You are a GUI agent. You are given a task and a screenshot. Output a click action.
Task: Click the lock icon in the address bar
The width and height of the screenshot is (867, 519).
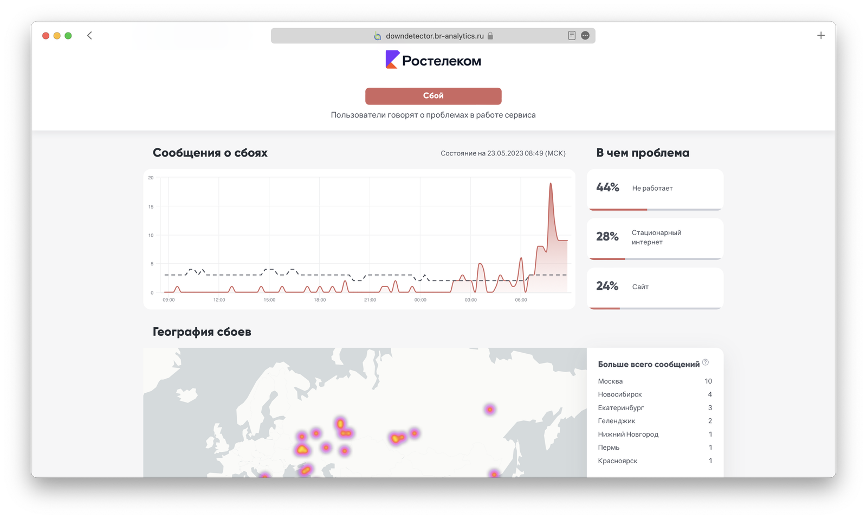(x=490, y=36)
